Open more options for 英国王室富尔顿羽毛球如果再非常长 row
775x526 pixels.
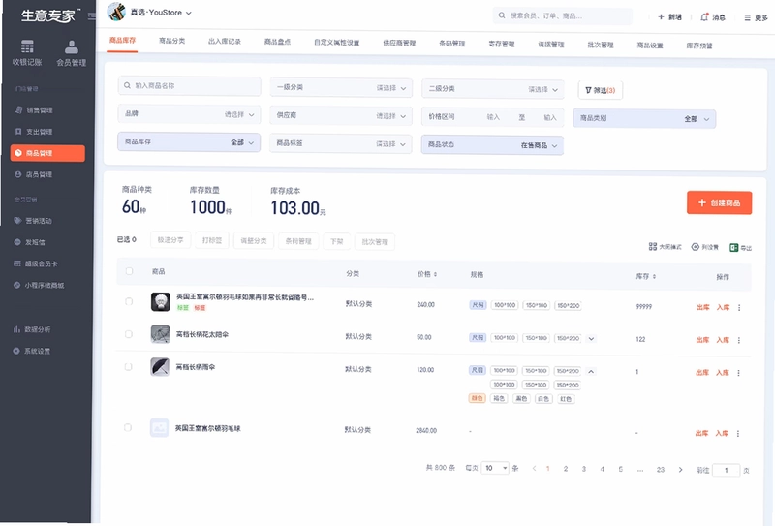pos(739,307)
